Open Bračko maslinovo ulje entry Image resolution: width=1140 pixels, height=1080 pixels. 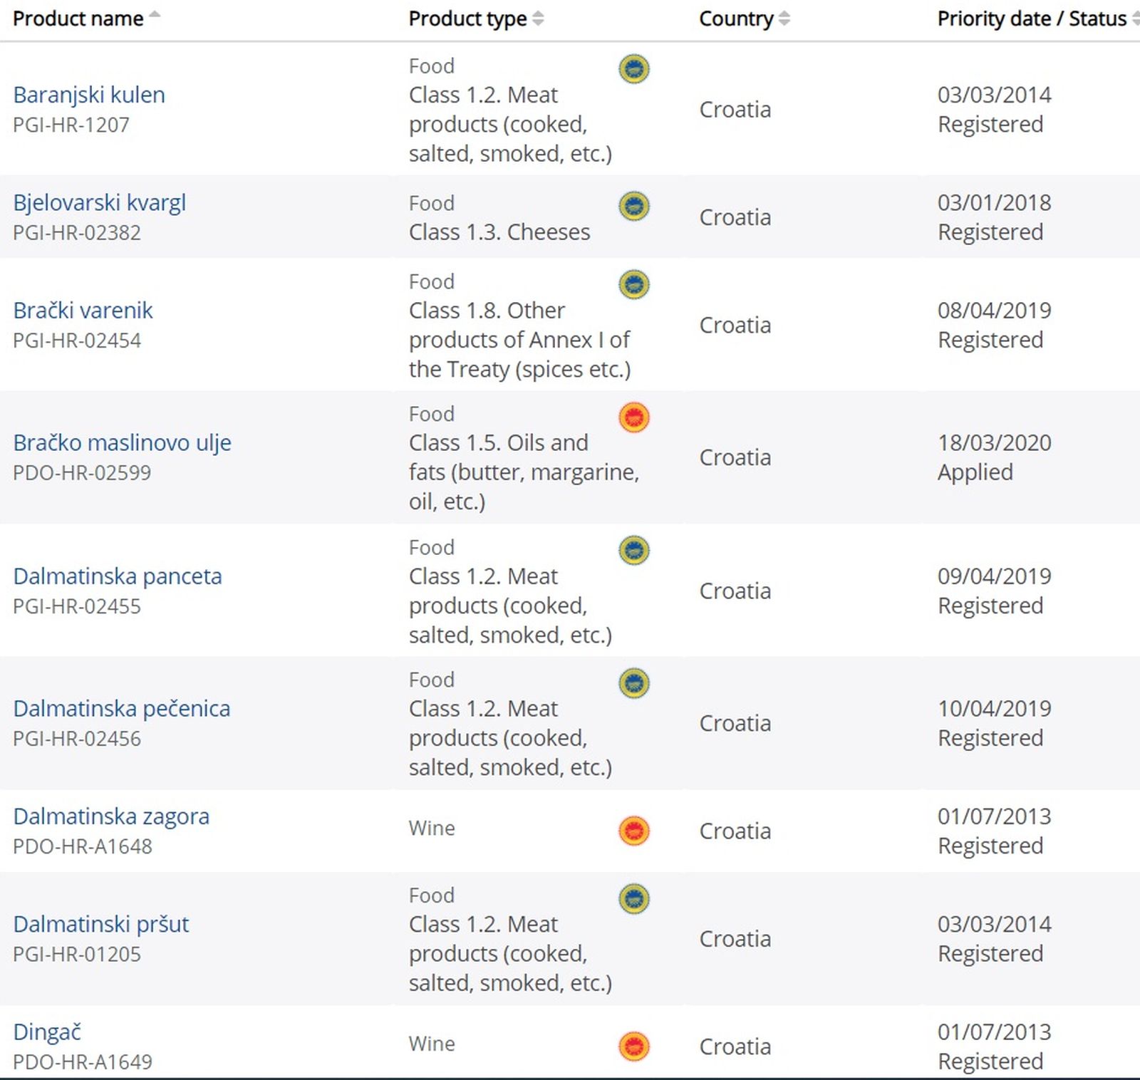click(122, 443)
